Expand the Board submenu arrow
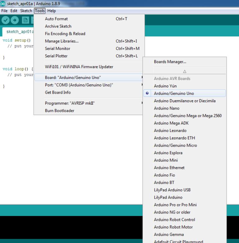This screenshot has width=239, height=243. click(x=142, y=77)
